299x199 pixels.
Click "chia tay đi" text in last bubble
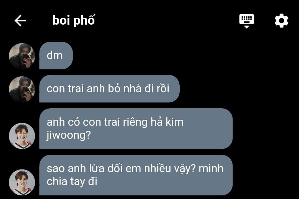click(72, 182)
